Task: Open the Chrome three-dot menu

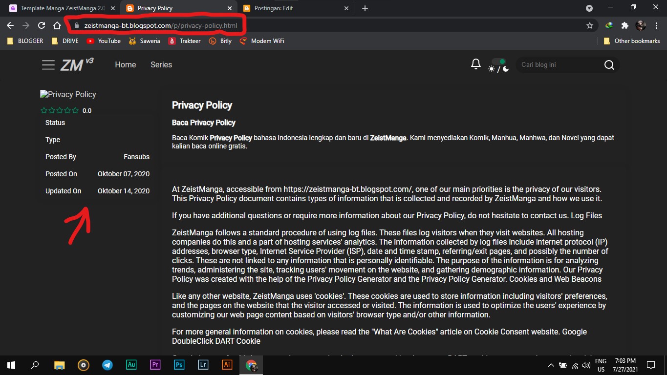Action: point(656,25)
